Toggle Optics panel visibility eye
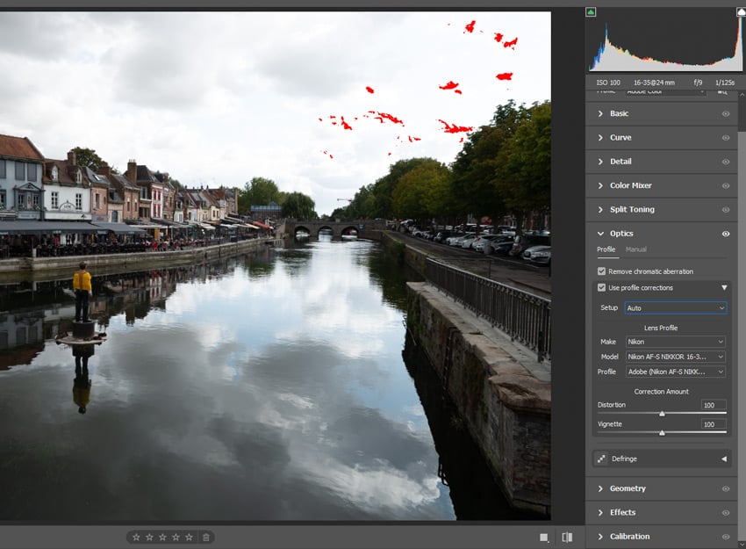The width and height of the screenshot is (746, 549). click(x=725, y=234)
